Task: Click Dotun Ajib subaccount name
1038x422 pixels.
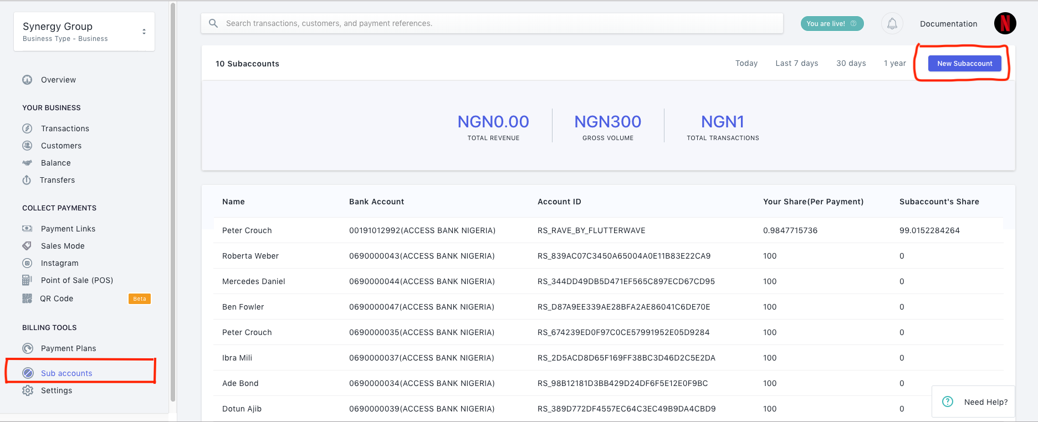Action: point(242,409)
